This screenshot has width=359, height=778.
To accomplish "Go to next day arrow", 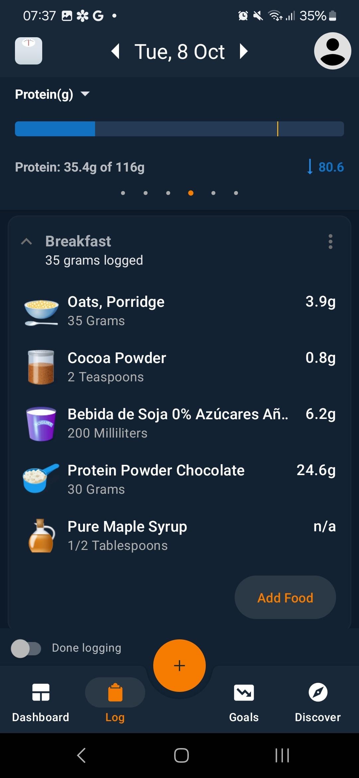I will (x=244, y=52).
